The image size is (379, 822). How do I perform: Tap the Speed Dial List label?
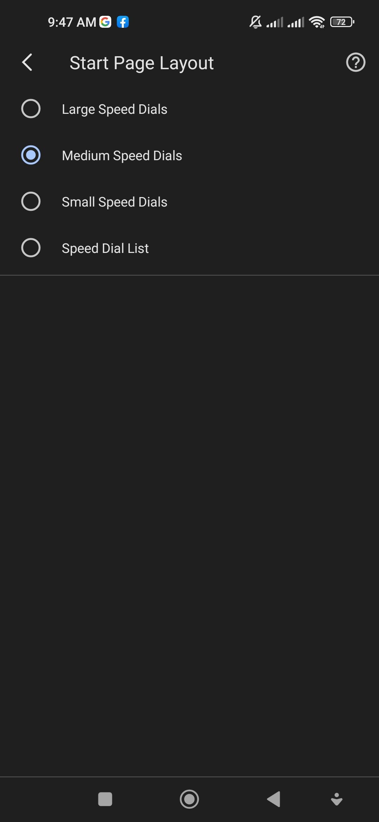[x=105, y=248]
